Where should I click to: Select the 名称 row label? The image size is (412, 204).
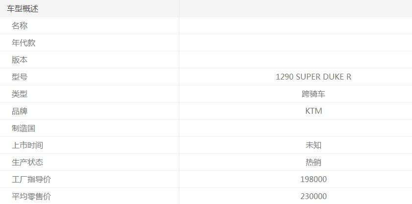pyautogui.click(x=20, y=26)
